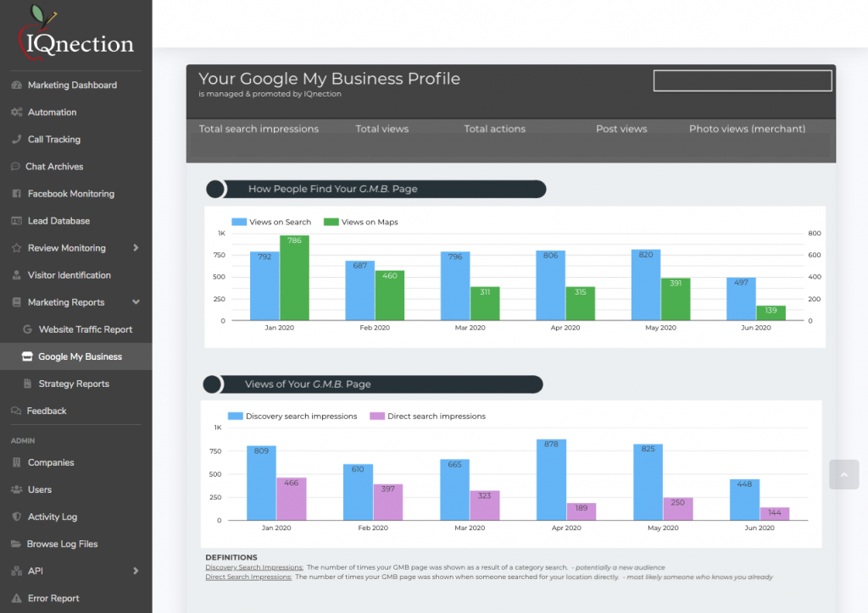Toggle Direct search impressions legend swatch
Screen dimensions: 868x613
click(377, 416)
